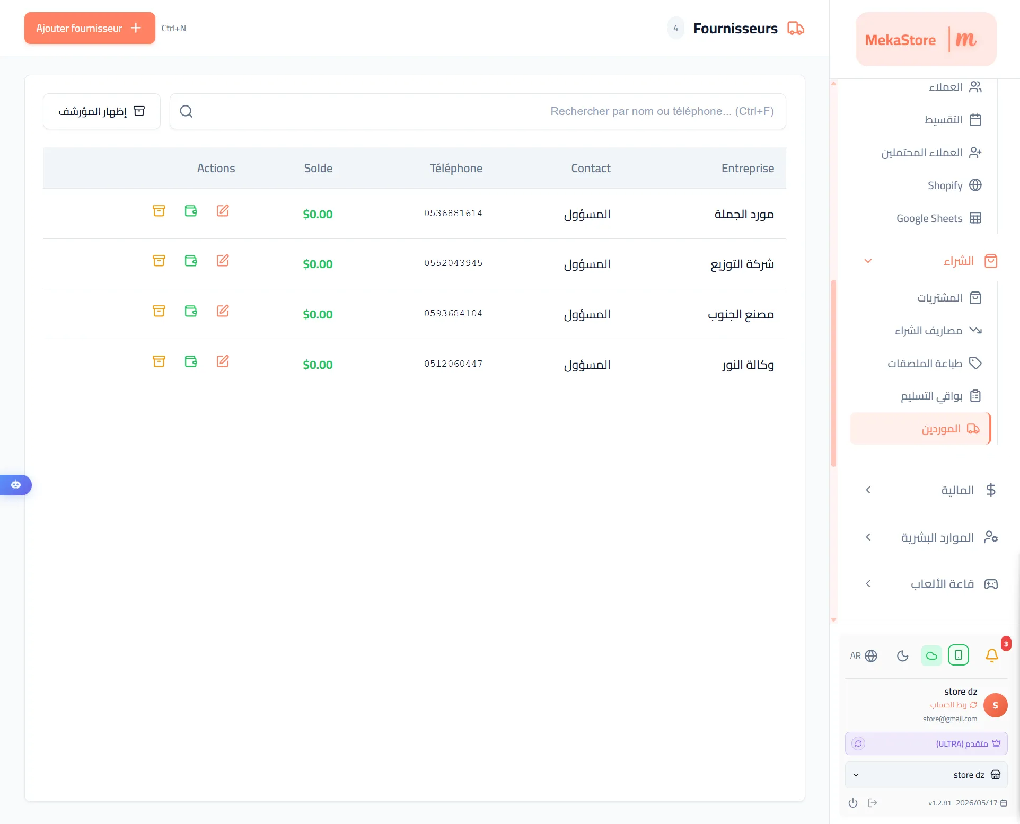1020x824 pixels.
Task: Open payment wallet for مورد الجملة
Action: point(191,211)
